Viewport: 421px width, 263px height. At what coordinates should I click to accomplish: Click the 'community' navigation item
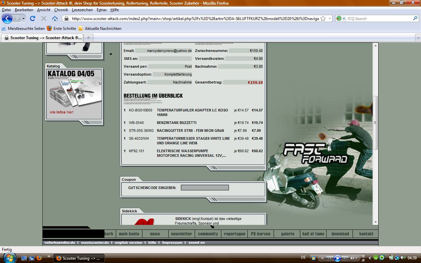208,234
